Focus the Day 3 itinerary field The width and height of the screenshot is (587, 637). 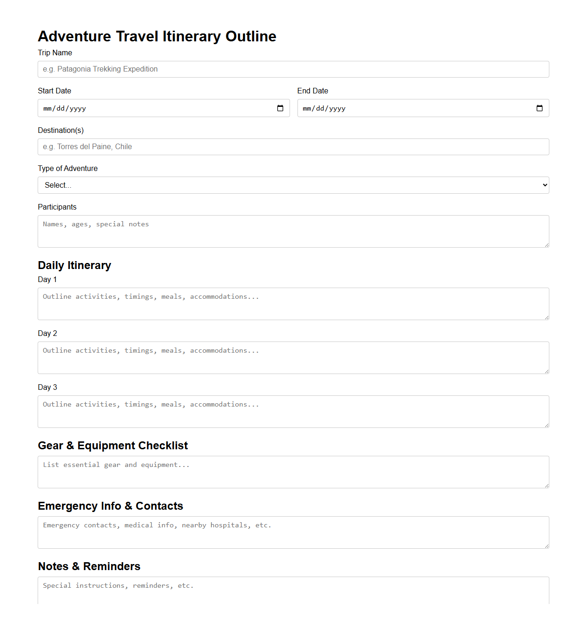pyautogui.click(x=293, y=411)
